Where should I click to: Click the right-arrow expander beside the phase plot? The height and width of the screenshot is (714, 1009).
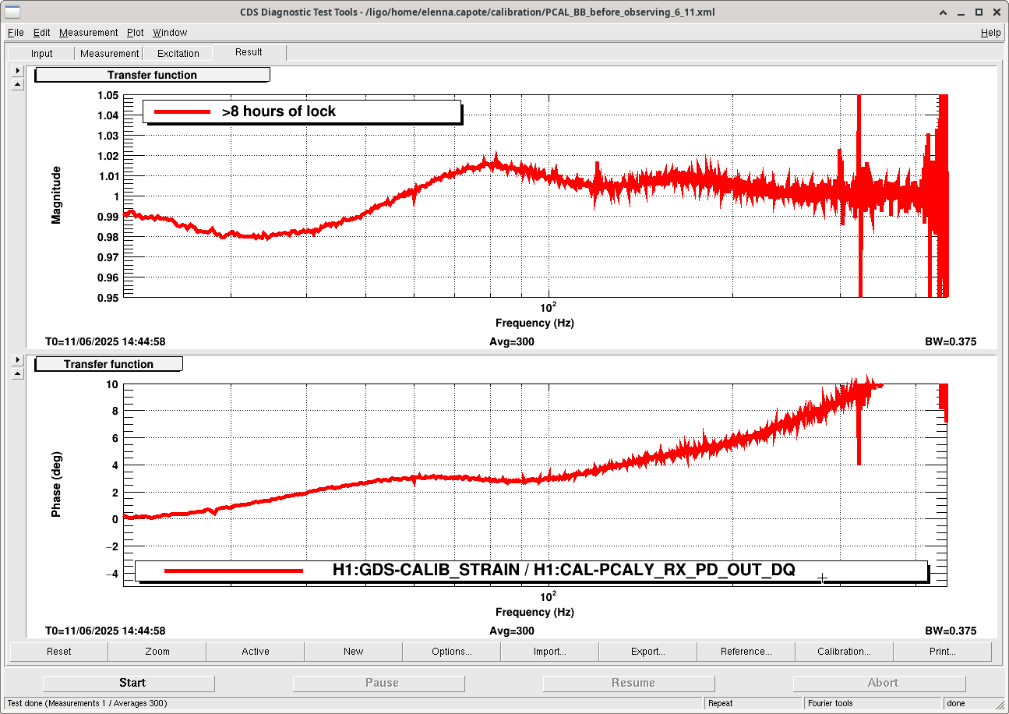click(18, 360)
